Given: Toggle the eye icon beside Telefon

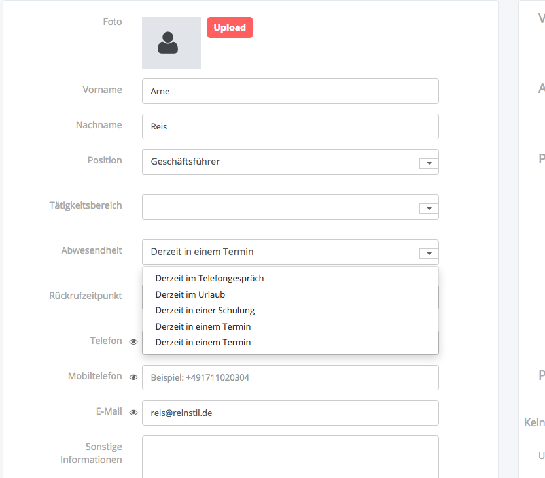Looking at the screenshot, I should (x=133, y=341).
